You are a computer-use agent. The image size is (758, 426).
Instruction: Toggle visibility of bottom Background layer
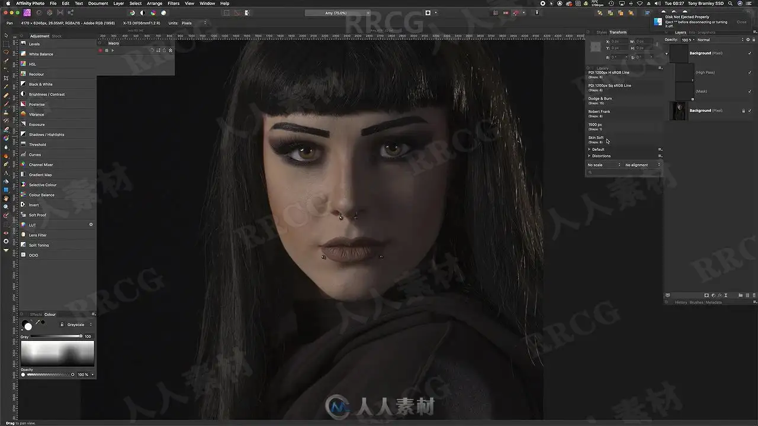750,111
